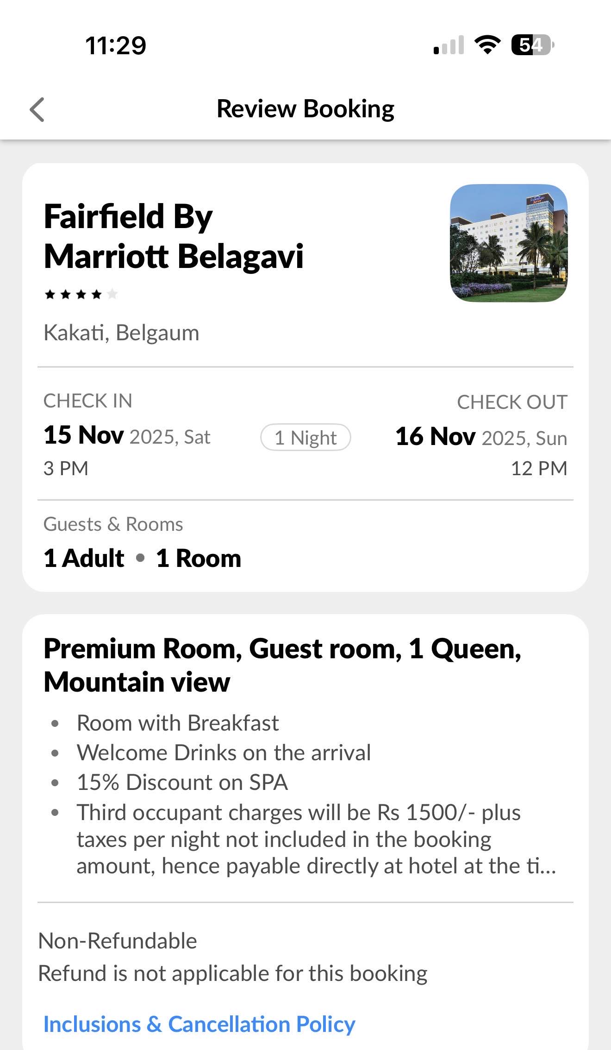611x1050 pixels.
Task: Tap the battery level indicator
Action: point(532,45)
